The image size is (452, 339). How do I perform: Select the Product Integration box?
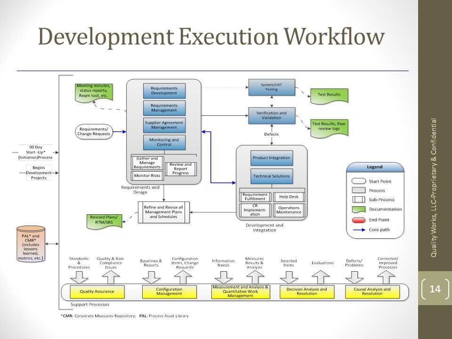pos(272,158)
